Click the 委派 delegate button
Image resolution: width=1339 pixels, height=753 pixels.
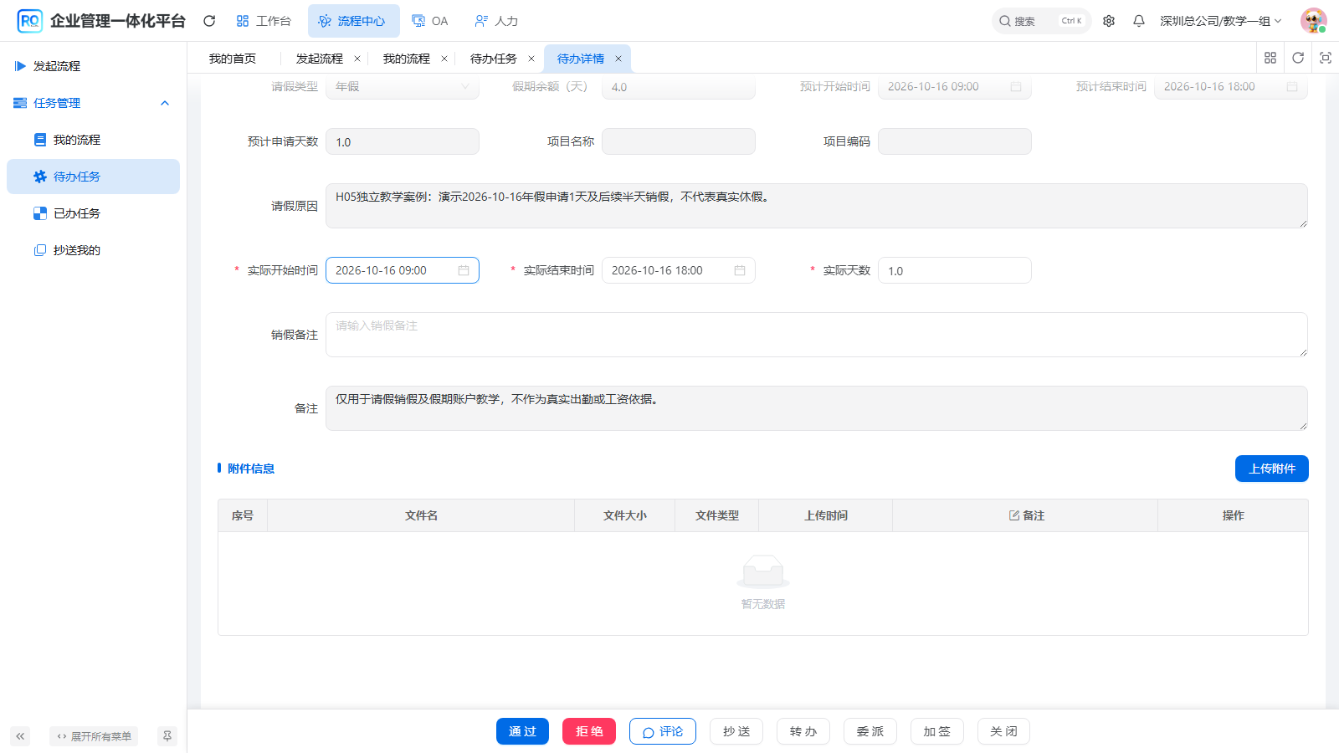click(870, 731)
